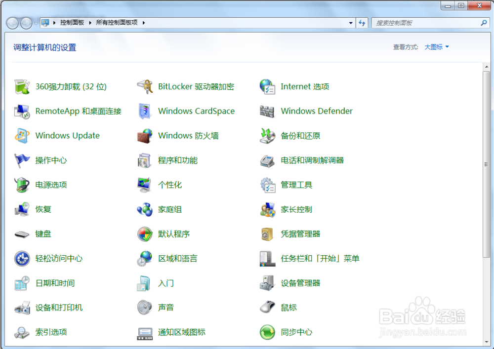Open the 凭据管理器 safe icon
Image resolution: width=494 pixels, height=349 pixels.
(x=267, y=234)
